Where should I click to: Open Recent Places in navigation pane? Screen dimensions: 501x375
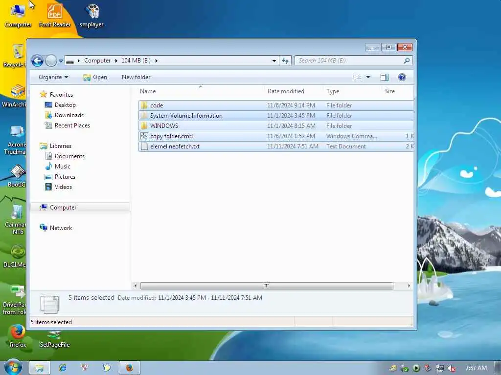coord(72,125)
